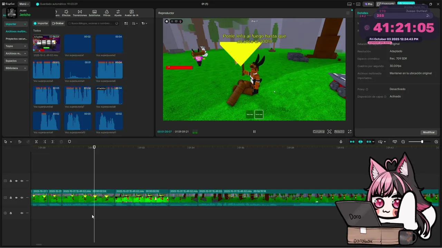
Task: Toggle auto snapping in timeline
Action: pos(361,142)
